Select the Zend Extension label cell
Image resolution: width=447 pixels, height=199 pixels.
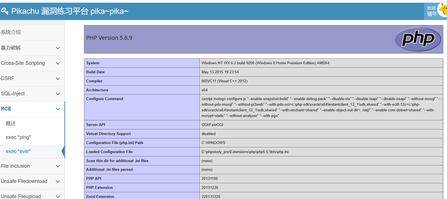pyautogui.click(x=142, y=196)
